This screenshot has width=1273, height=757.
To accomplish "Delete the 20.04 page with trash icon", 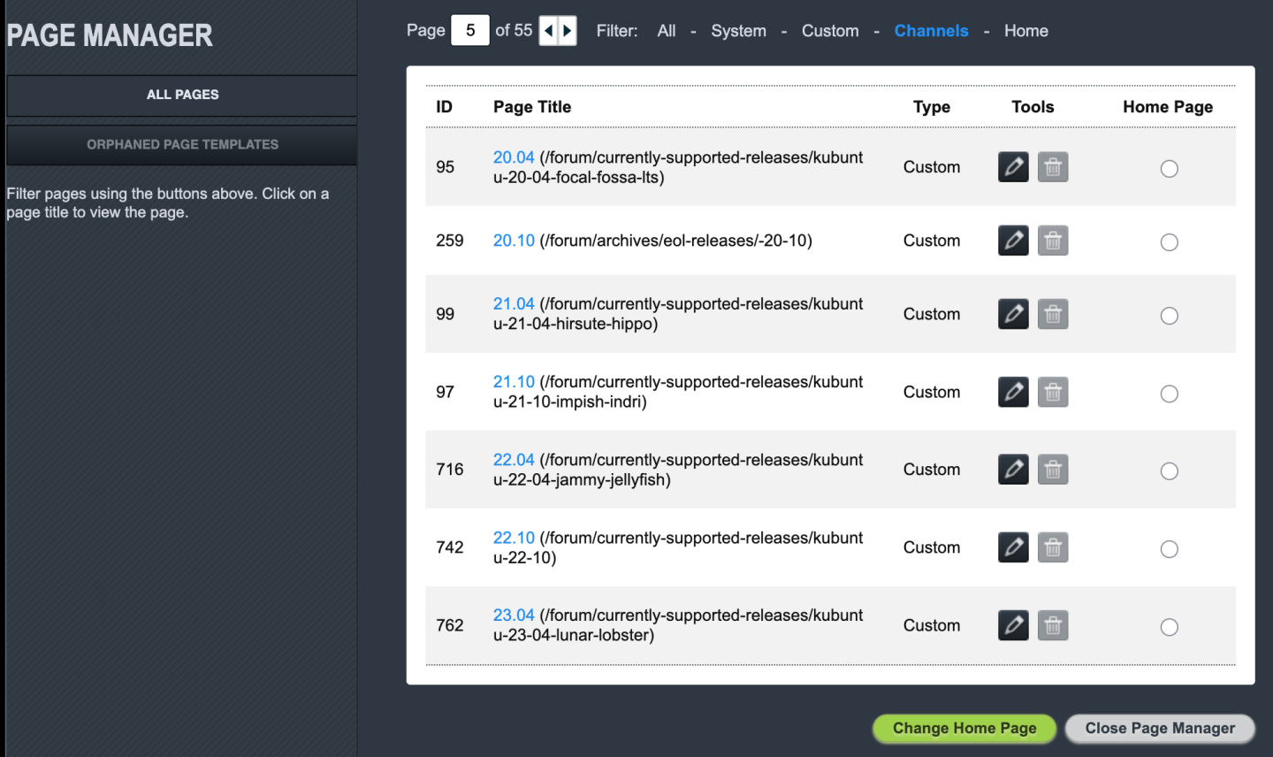I will pyautogui.click(x=1053, y=166).
